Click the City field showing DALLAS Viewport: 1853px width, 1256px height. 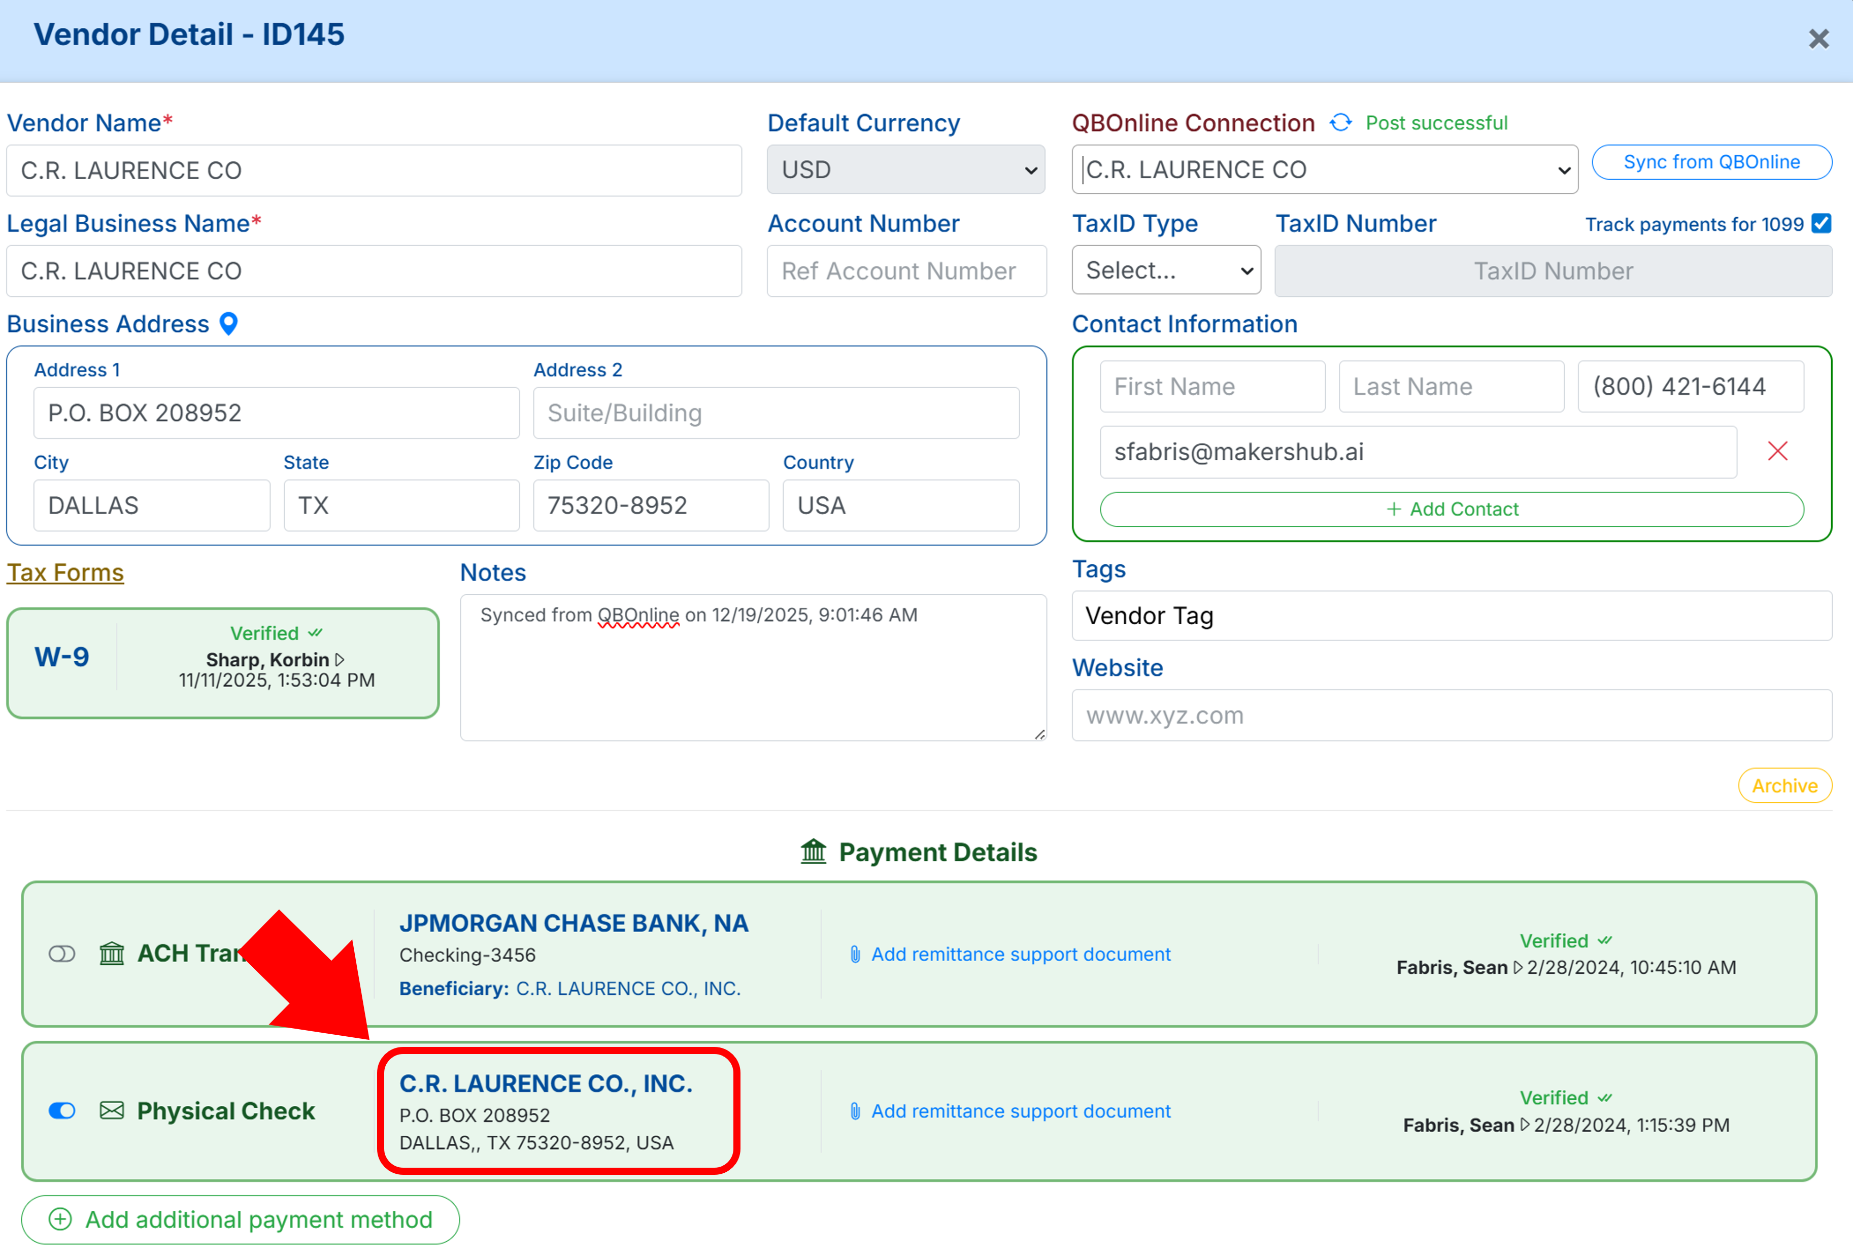tap(151, 505)
